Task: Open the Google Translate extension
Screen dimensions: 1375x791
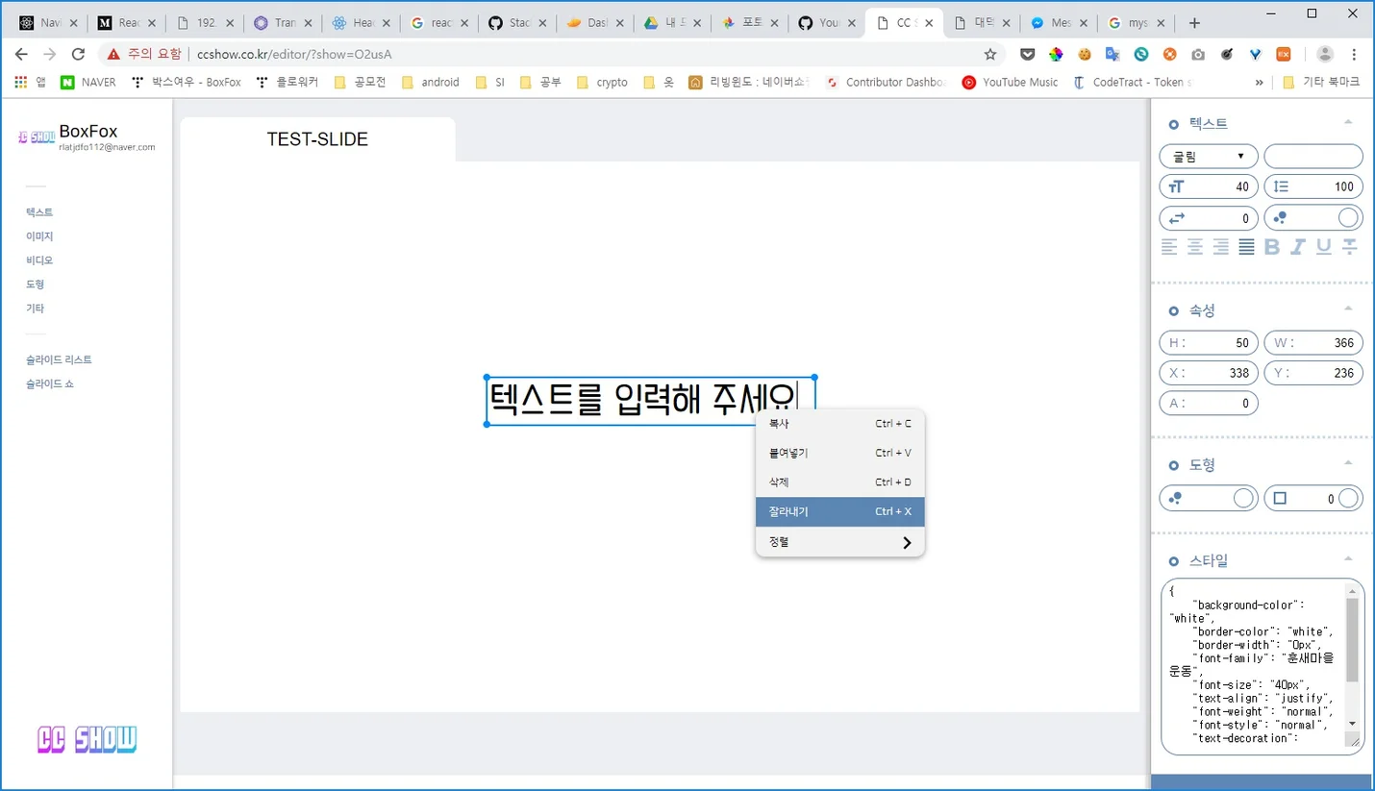Action: pos(1112,55)
